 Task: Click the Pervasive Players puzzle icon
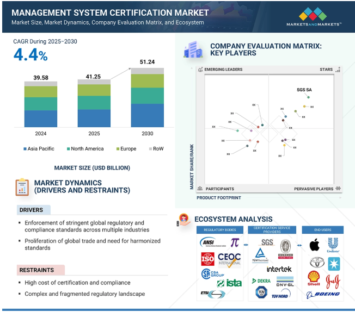[x=338, y=189]
